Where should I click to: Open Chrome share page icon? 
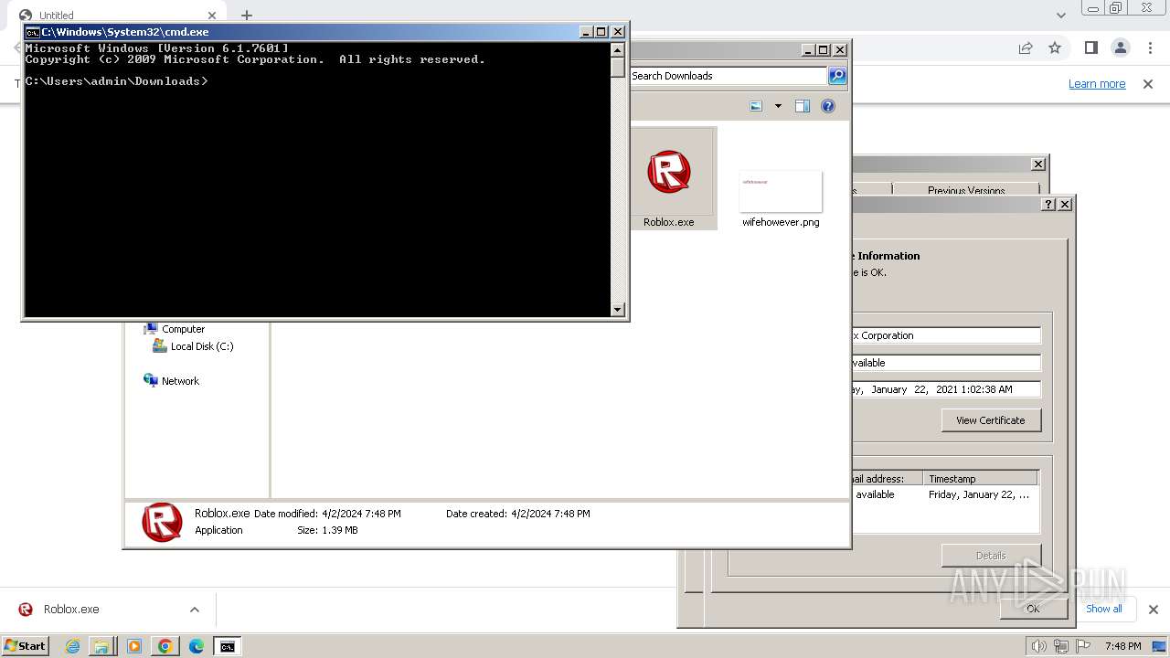coord(1026,48)
